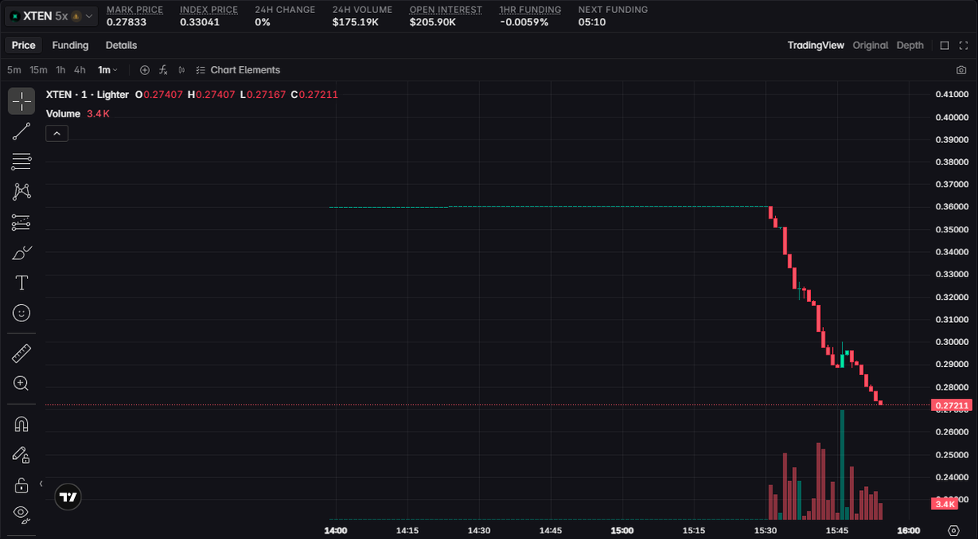This screenshot has height=539, width=978.
Task: Click the 0.36000 price axis label
Action: click(953, 207)
